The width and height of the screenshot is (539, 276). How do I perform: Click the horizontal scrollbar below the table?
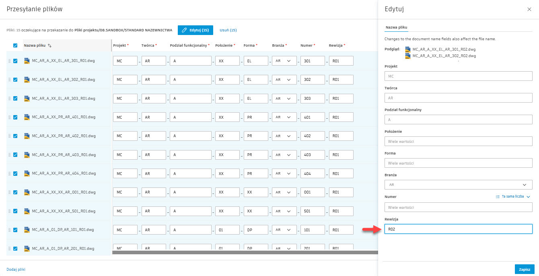click(x=245, y=253)
